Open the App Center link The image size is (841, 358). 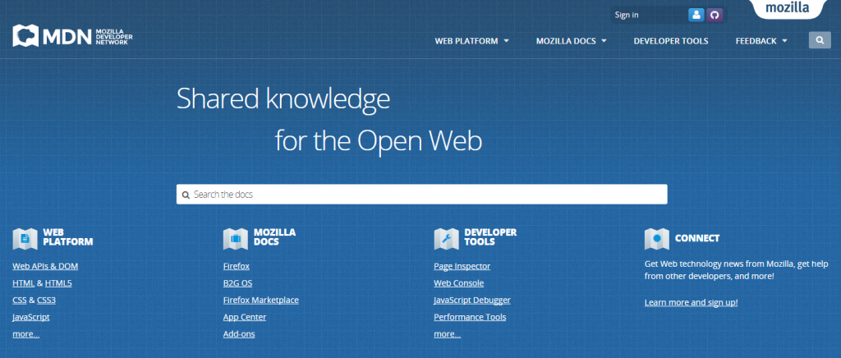point(245,317)
